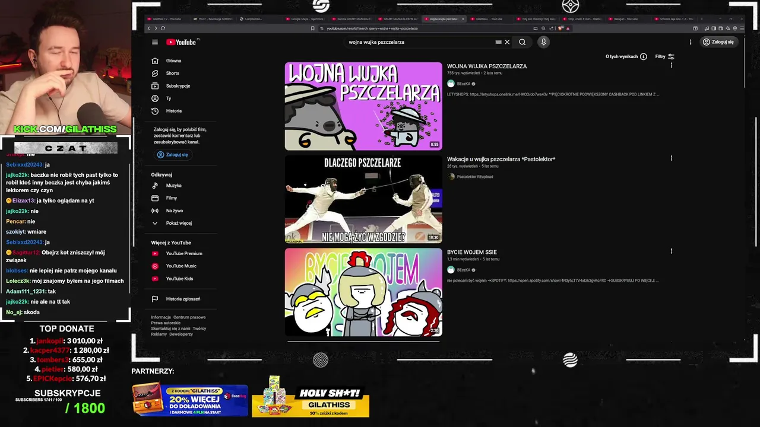Start voice search with the microphone icon
This screenshot has height=427, width=760.
tap(543, 42)
